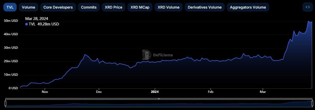Click right handle of range slider
Image resolution: width=315 pixels, height=110 pixels.
tap(312, 104)
